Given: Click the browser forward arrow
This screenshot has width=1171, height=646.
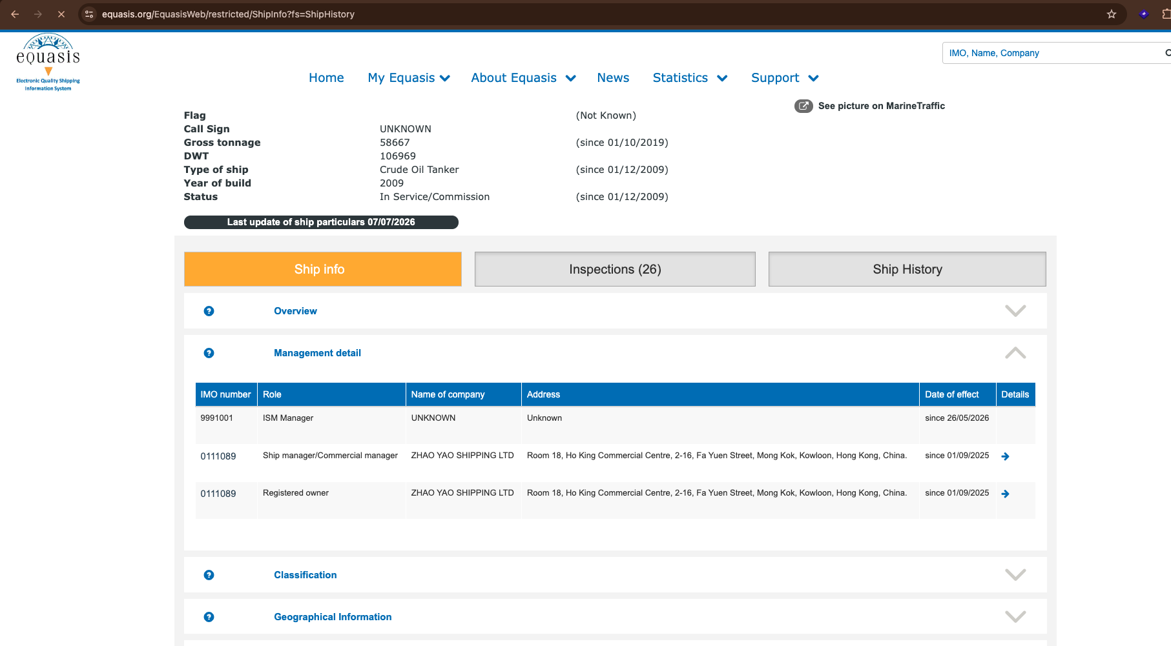Looking at the screenshot, I should pos(38,14).
